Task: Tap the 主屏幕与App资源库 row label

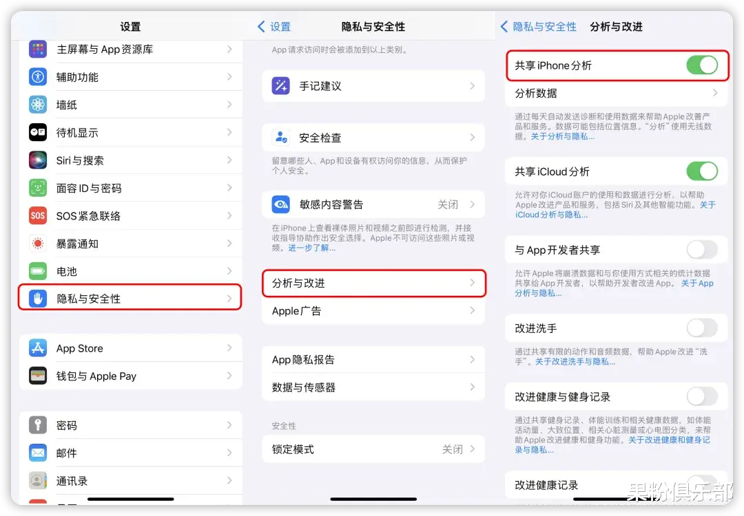Action: click(105, 50)
